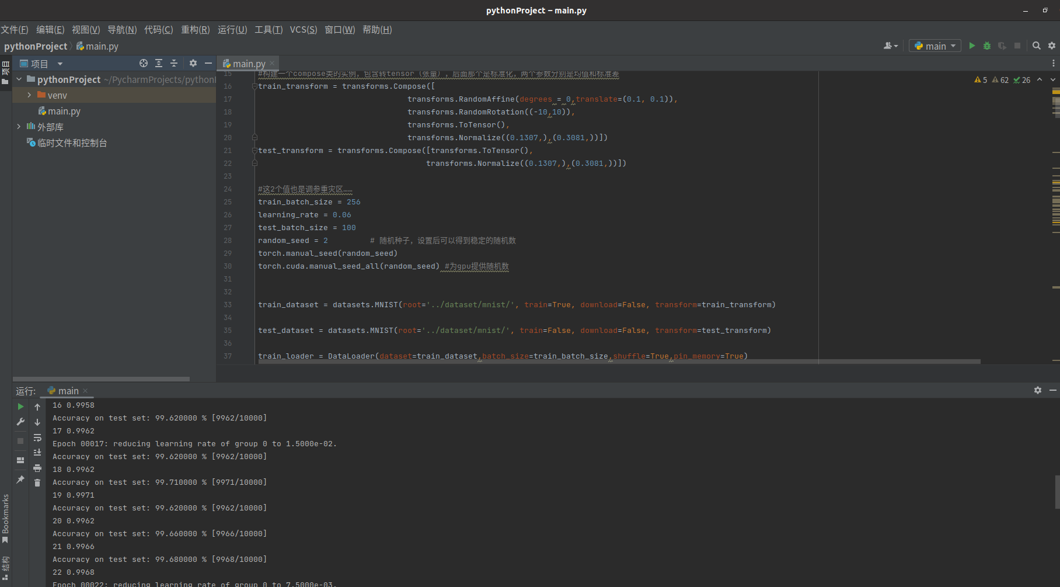This screenshot has width=1060, height=587.
Task: Open the 运行(U) menu
Action: pyautogui.click(x=232, y=29)
